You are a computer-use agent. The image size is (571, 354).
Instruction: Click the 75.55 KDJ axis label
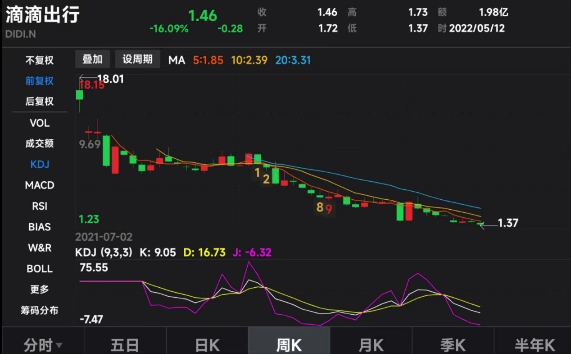(x=94, y=268)
